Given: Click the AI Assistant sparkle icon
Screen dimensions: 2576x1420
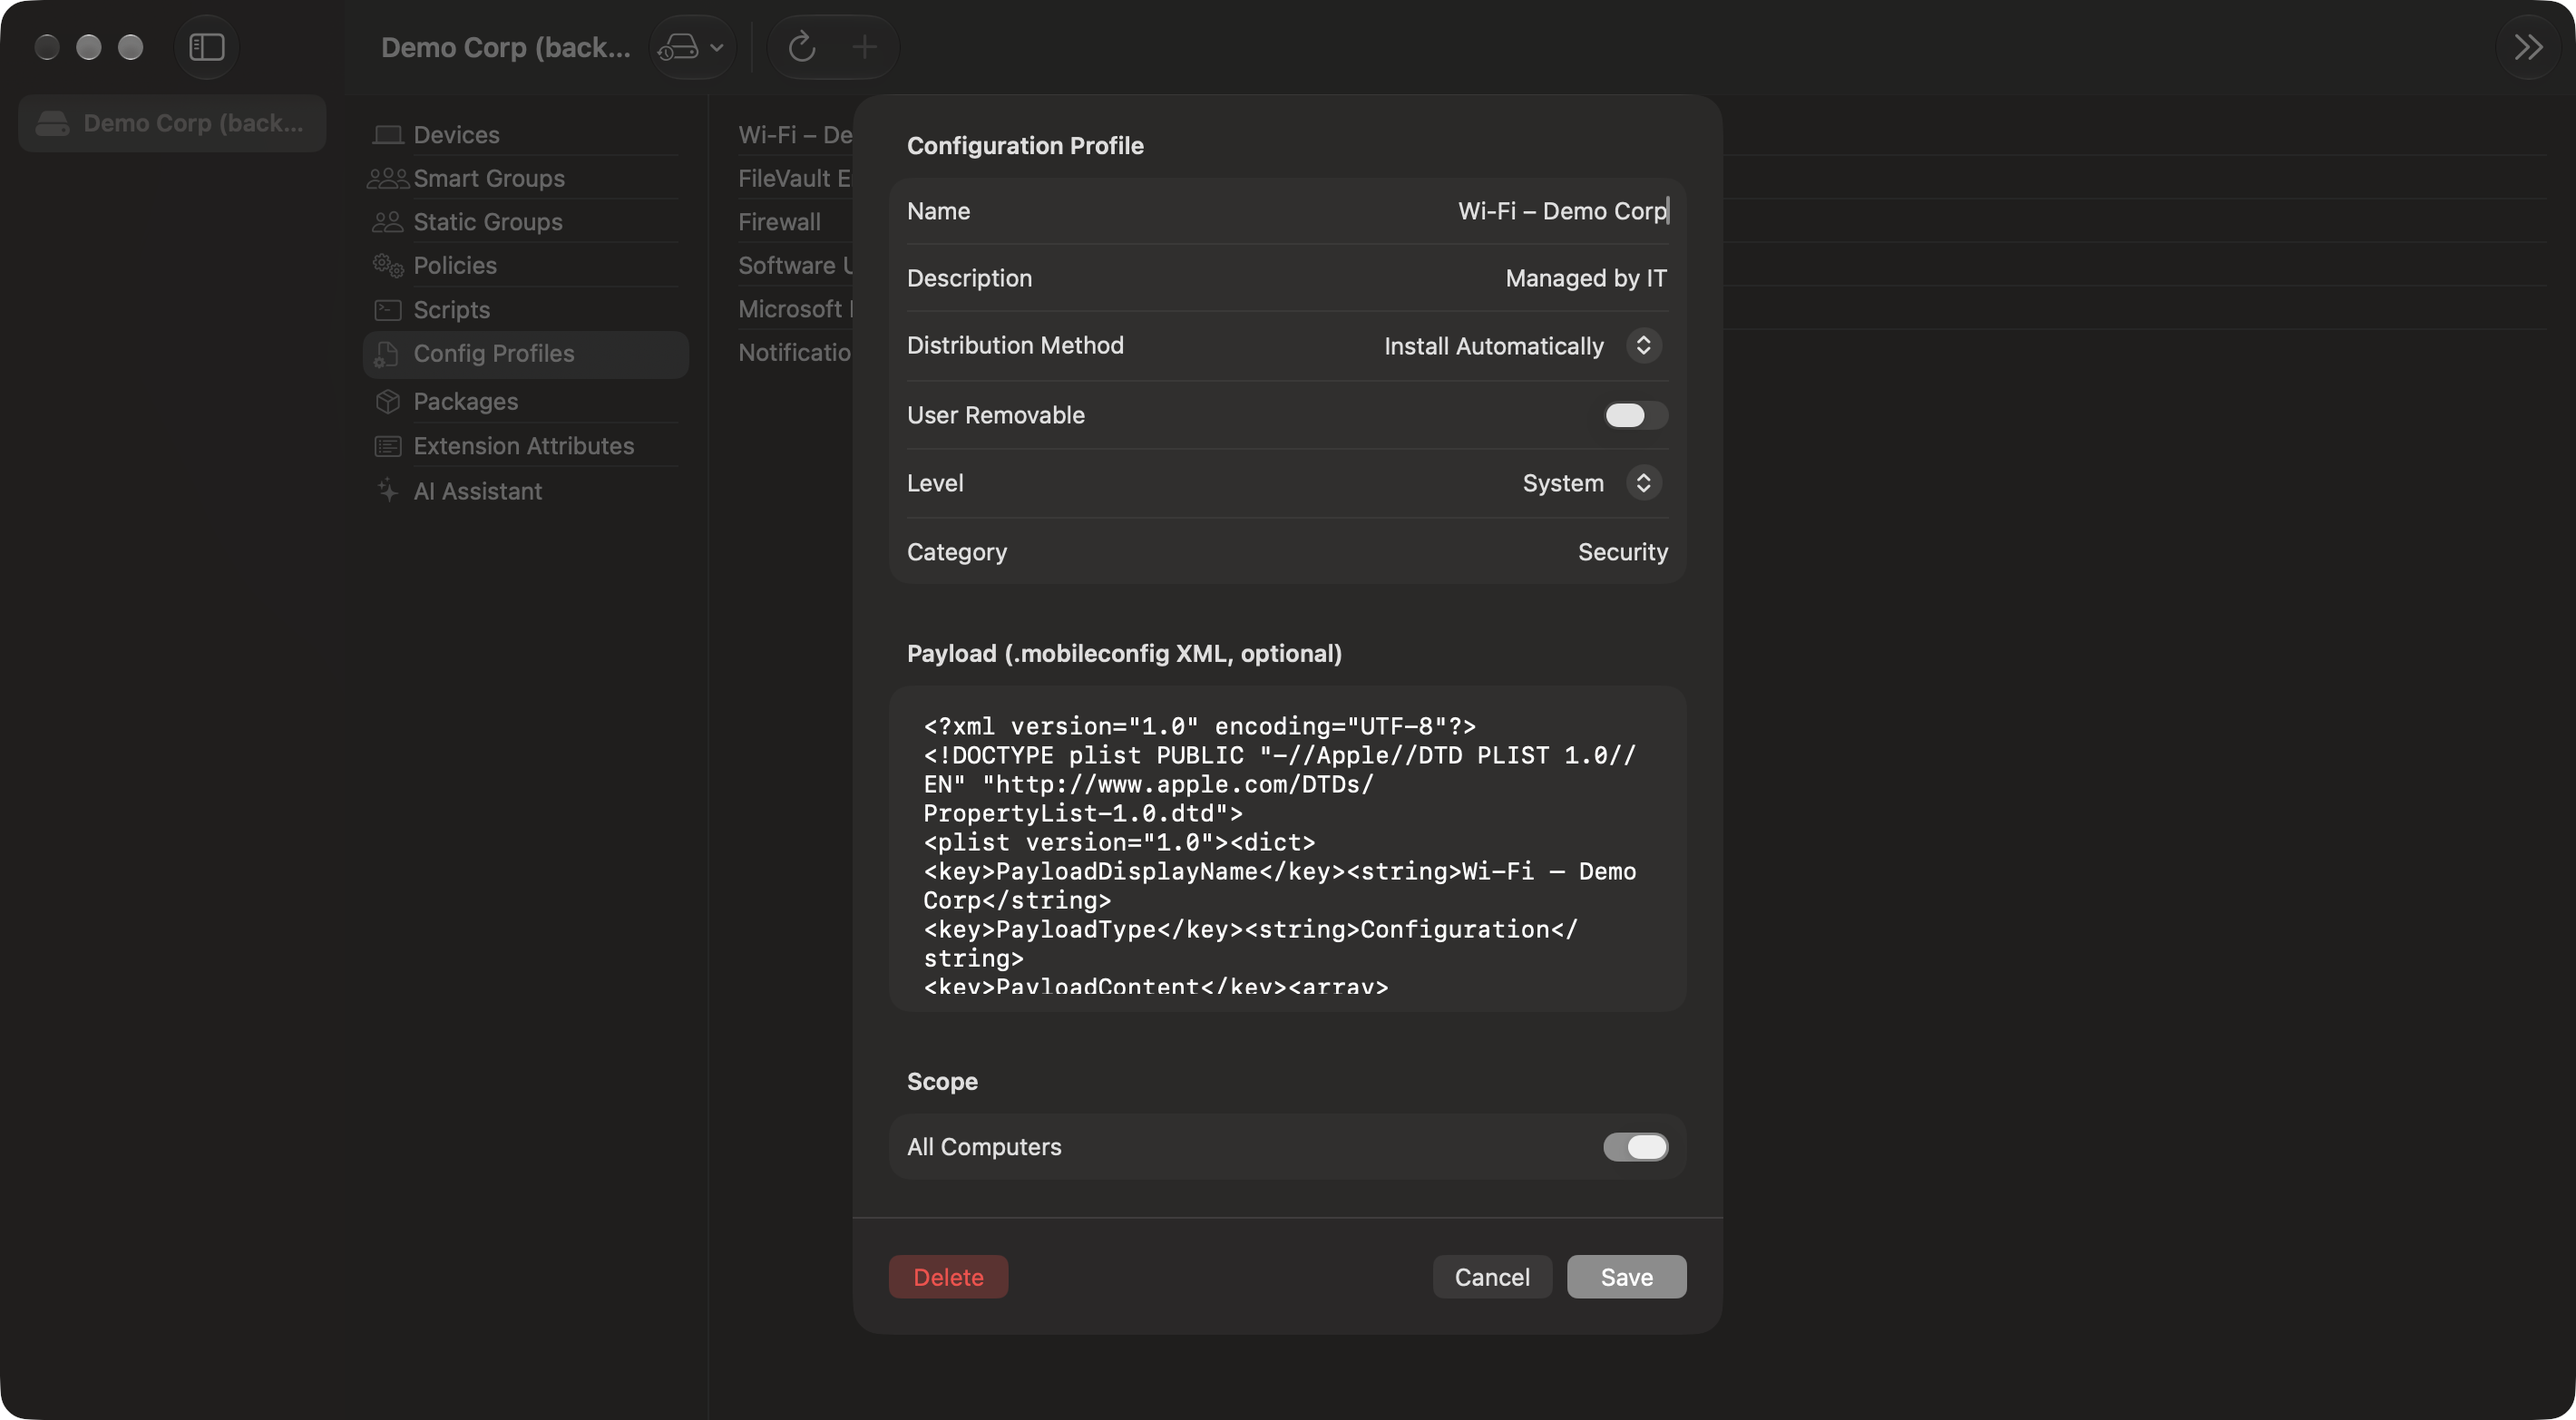Looking at the screenshot, I should click(x=388, y=491).
